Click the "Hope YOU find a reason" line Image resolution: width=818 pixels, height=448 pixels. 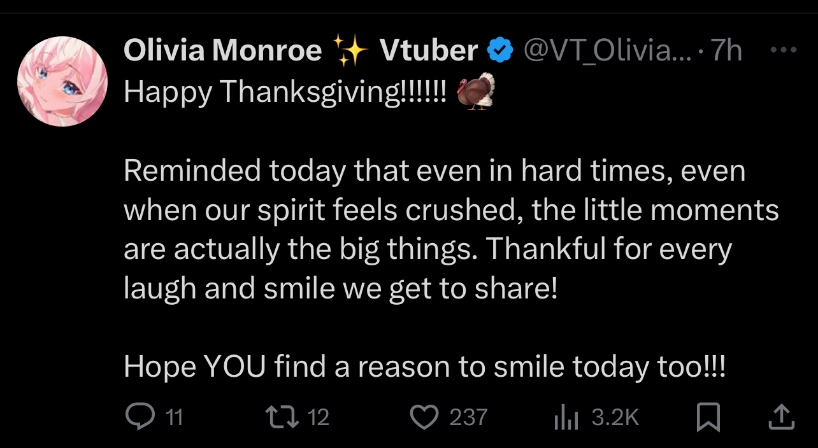point(424,367)
